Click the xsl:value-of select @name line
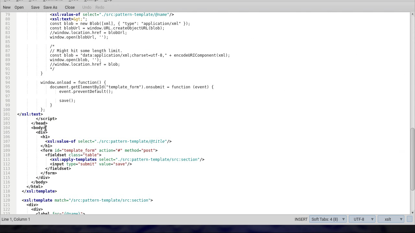415x233 pixels. (112, 15)
